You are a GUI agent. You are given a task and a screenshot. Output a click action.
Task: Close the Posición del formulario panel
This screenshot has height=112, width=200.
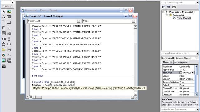click(197, 110)
